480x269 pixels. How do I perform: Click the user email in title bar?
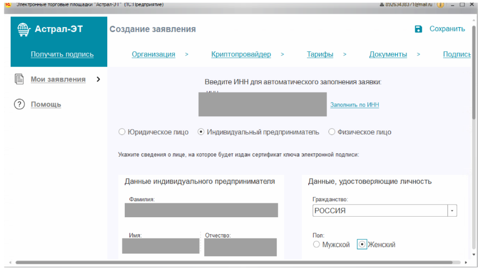[x=409, y=5]
